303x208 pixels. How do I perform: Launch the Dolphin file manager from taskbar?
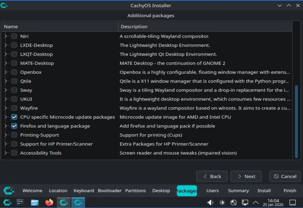(x=35, y=202)
